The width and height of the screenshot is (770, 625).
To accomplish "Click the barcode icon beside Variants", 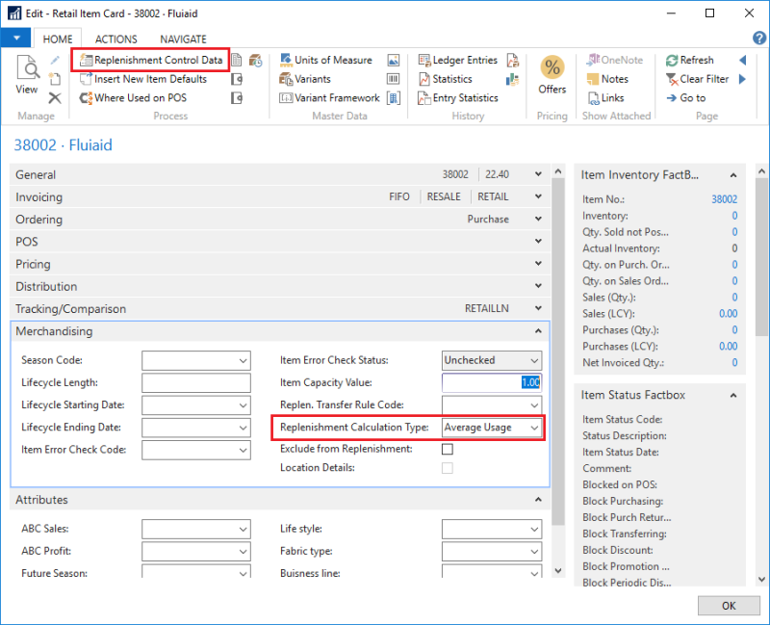I will pyautogui.click(x=394, y=79).
